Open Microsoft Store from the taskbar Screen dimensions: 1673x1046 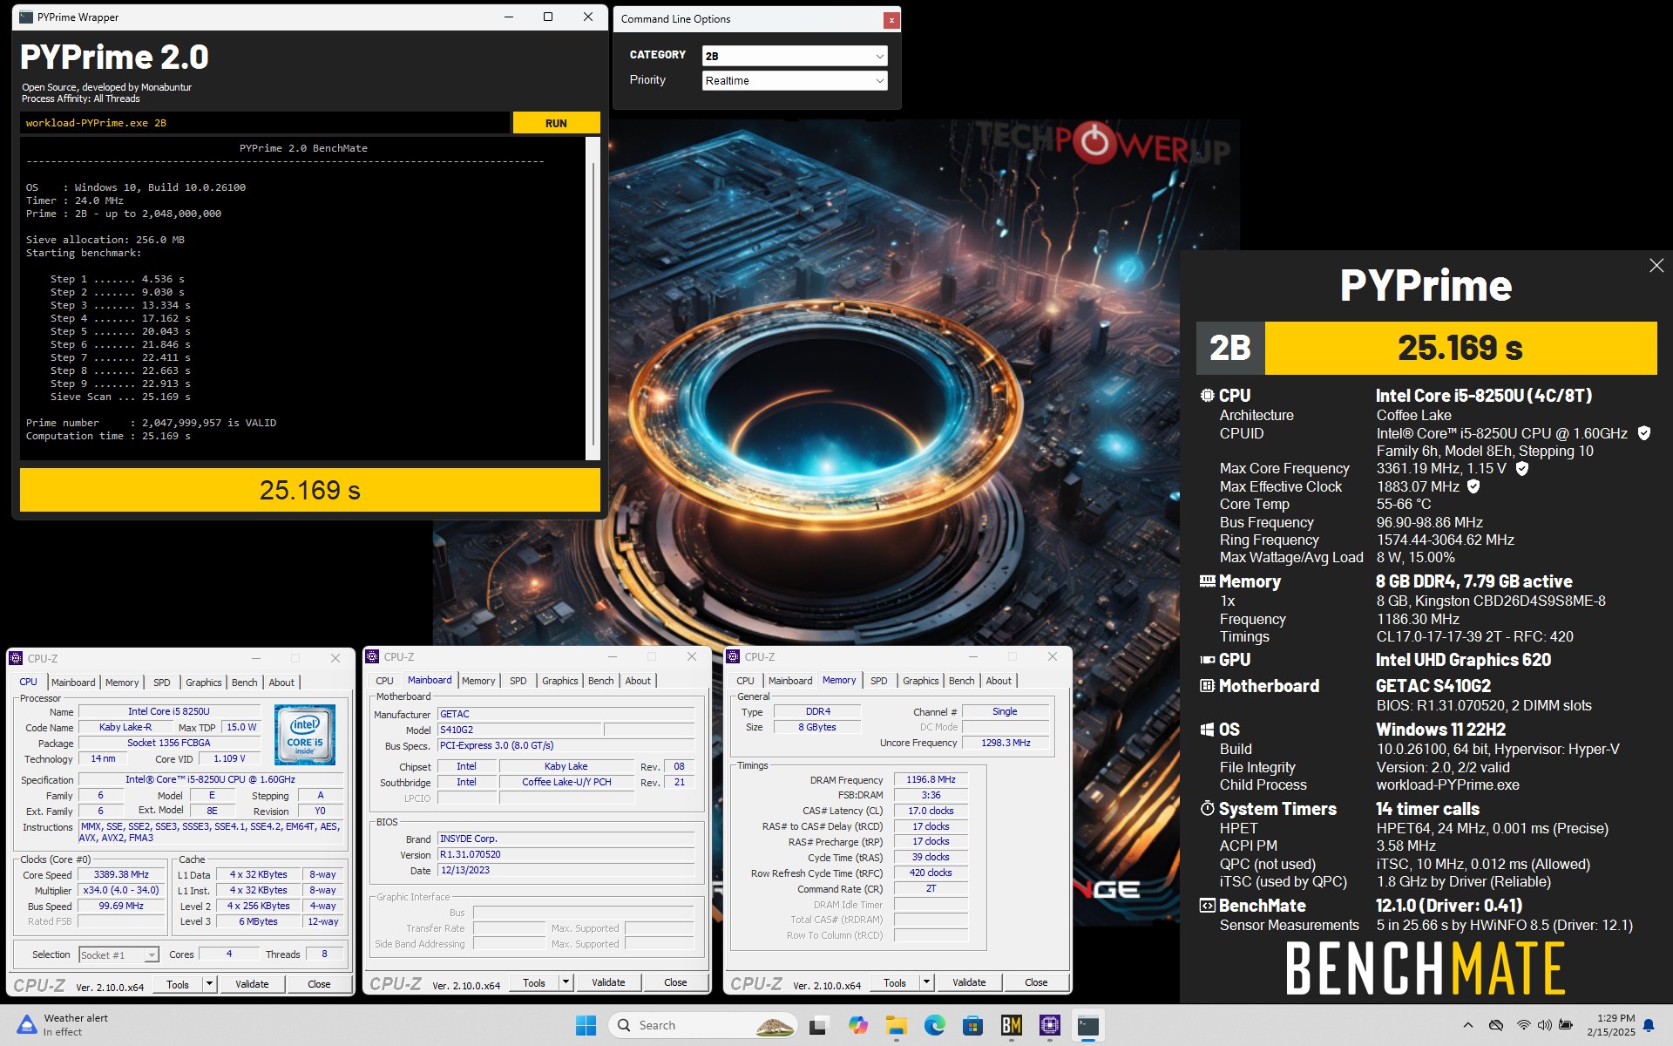point(973,1026)
